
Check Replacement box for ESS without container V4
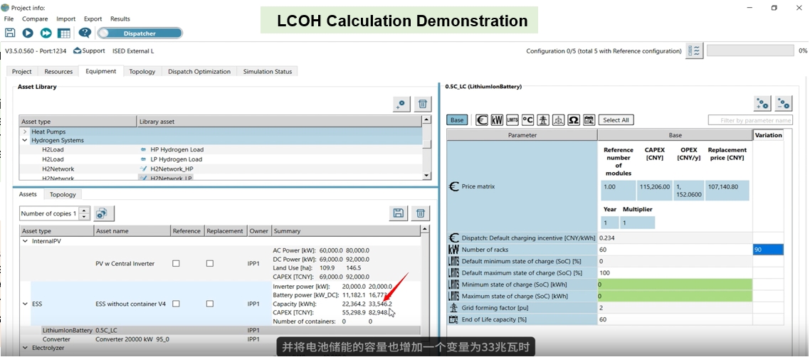pyautogui.click(x=210, y=304)
